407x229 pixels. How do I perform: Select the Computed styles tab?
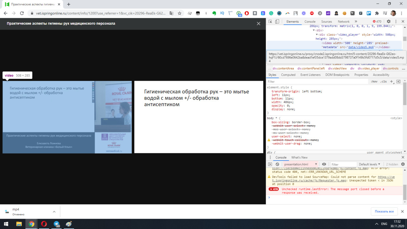click(288, 75)
